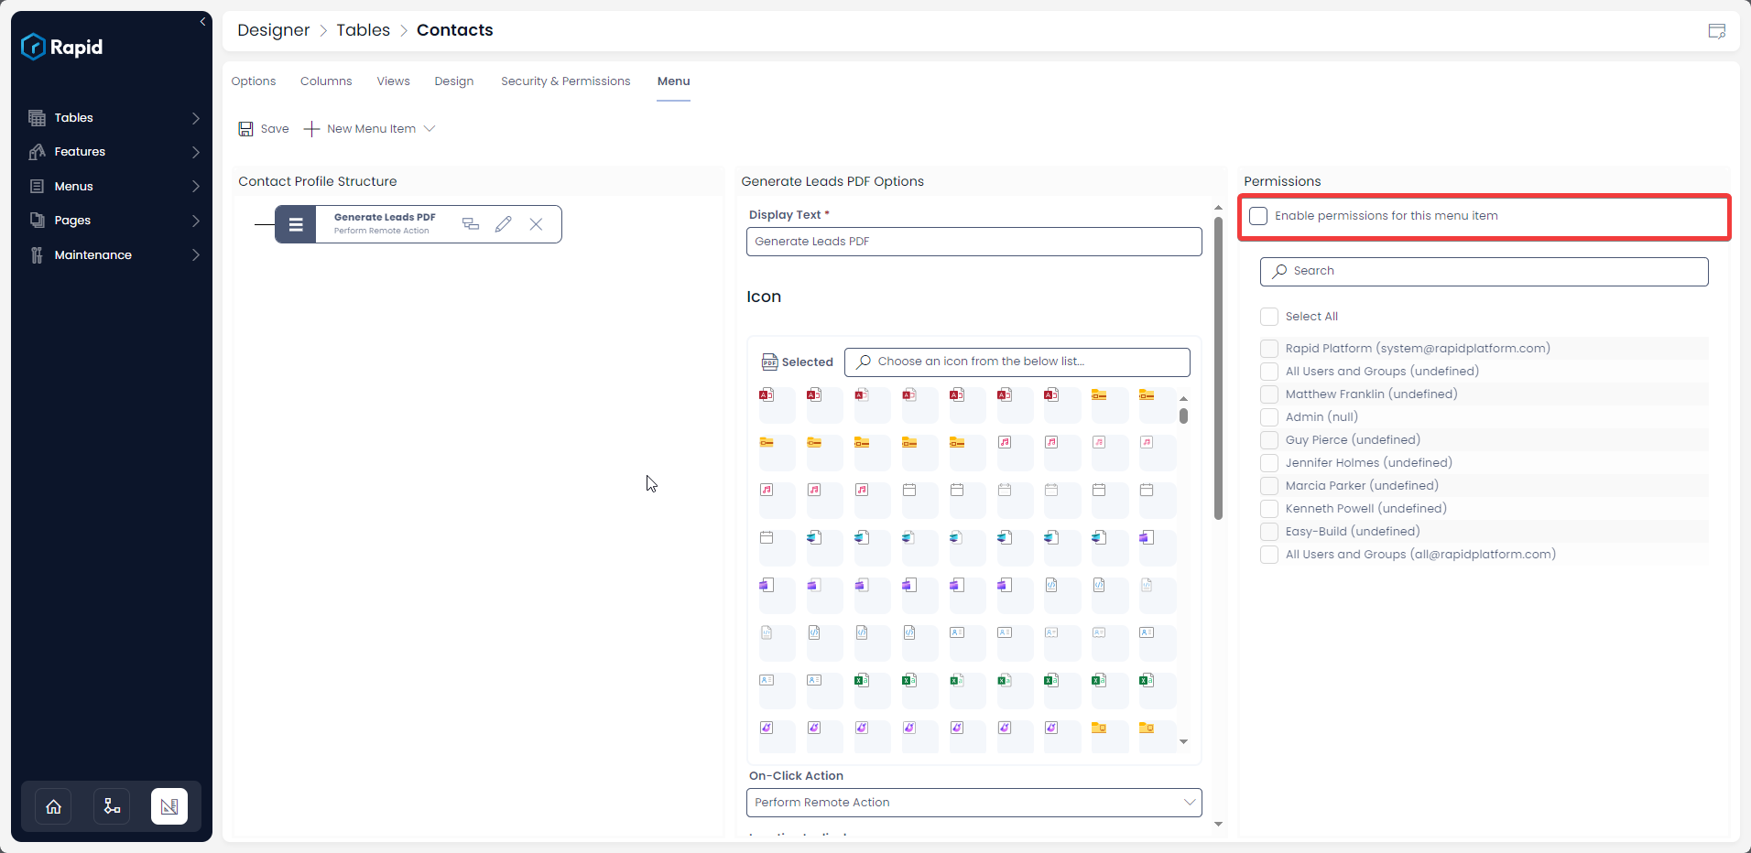
Task: Switch to the Security & Permissions tab
Action: 564,81
